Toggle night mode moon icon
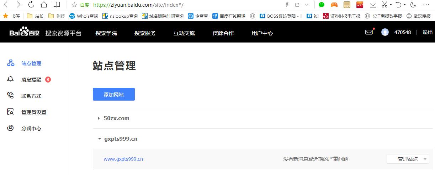The width and height of the screenshot is (435, 175). [413, 5]
